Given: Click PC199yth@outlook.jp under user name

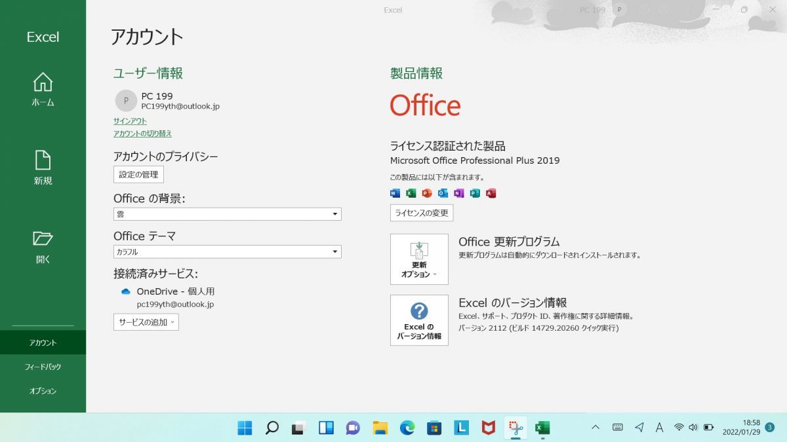Looking at the screenshot, I should tap(180, 106).
